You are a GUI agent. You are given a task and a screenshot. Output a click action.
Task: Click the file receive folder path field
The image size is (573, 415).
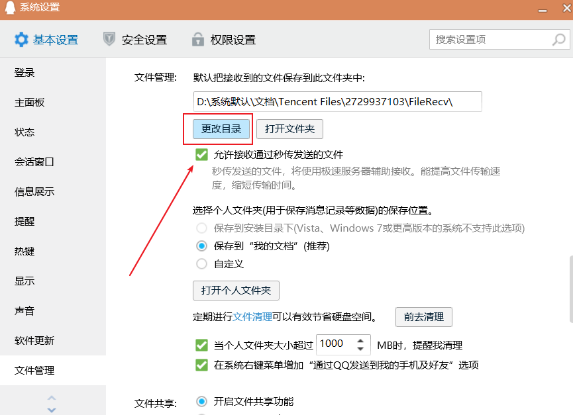[x=337, y=101]
